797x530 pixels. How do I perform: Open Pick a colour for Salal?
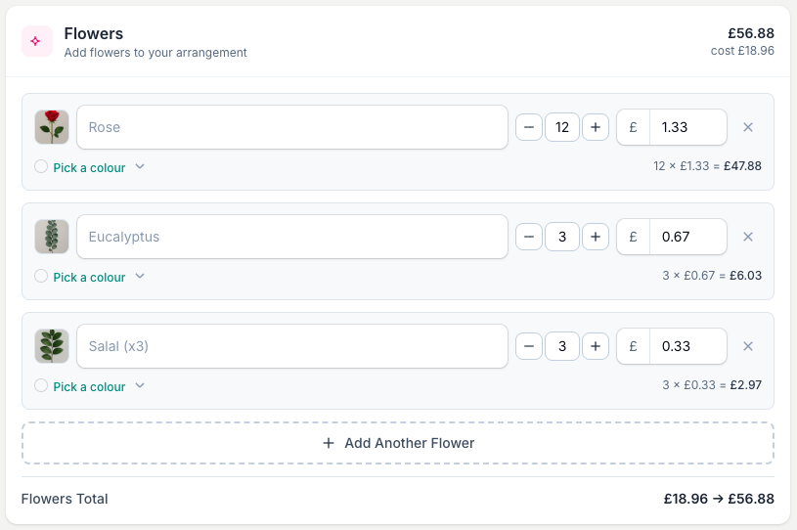tap(89, 386)
